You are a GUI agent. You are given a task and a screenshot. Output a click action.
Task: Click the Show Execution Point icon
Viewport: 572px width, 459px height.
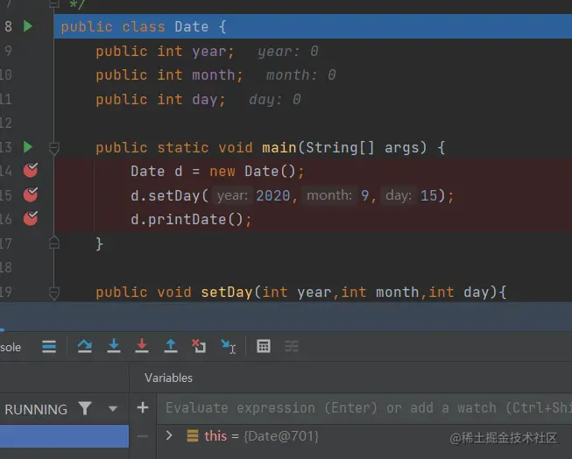[49, 346]
